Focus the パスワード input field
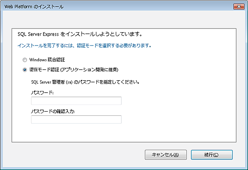248x170 pixels. pos(76,101)
